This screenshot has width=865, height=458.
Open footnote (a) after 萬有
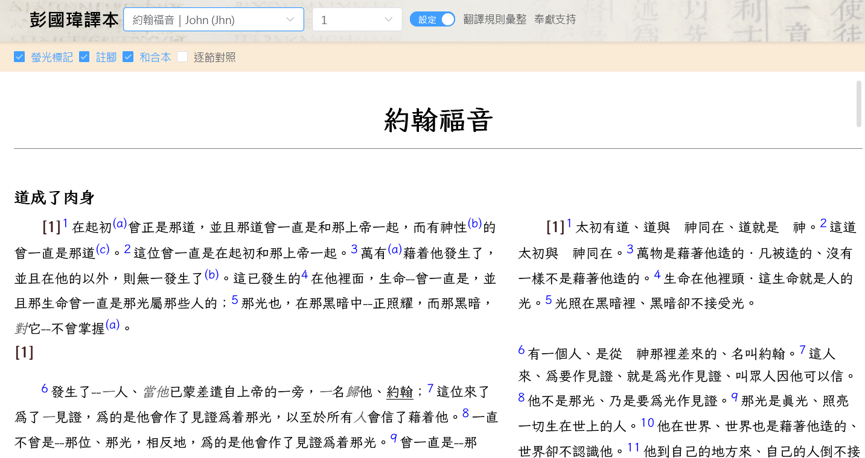(x=395, y=249)
